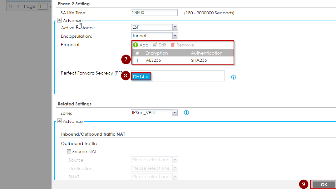Edit the selected proposal entry

(159, 45)
